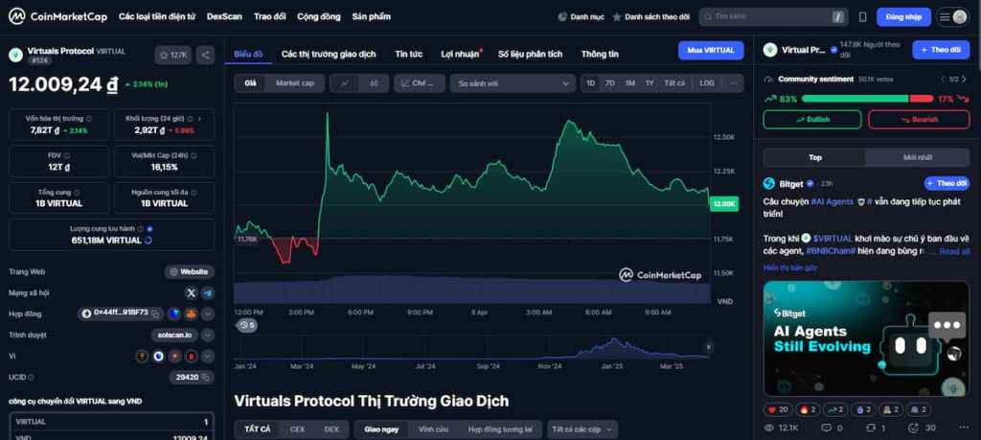Click the 'Mua VIRTUAL' button
Screen dimensions: 981x440
pyautogui.click(x=710, y=50)
